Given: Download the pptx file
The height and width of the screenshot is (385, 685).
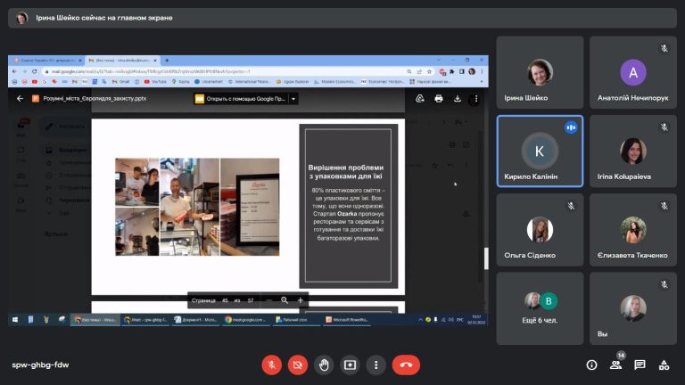Looking at the screenshot, I should point(458,99).
